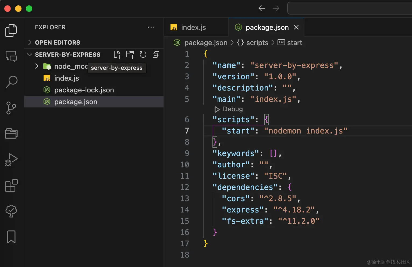This screenshot has height=267, width=412.
Task: Collapse the SERVER-BY-EXPRESS folder section
Action: [68, 55]
